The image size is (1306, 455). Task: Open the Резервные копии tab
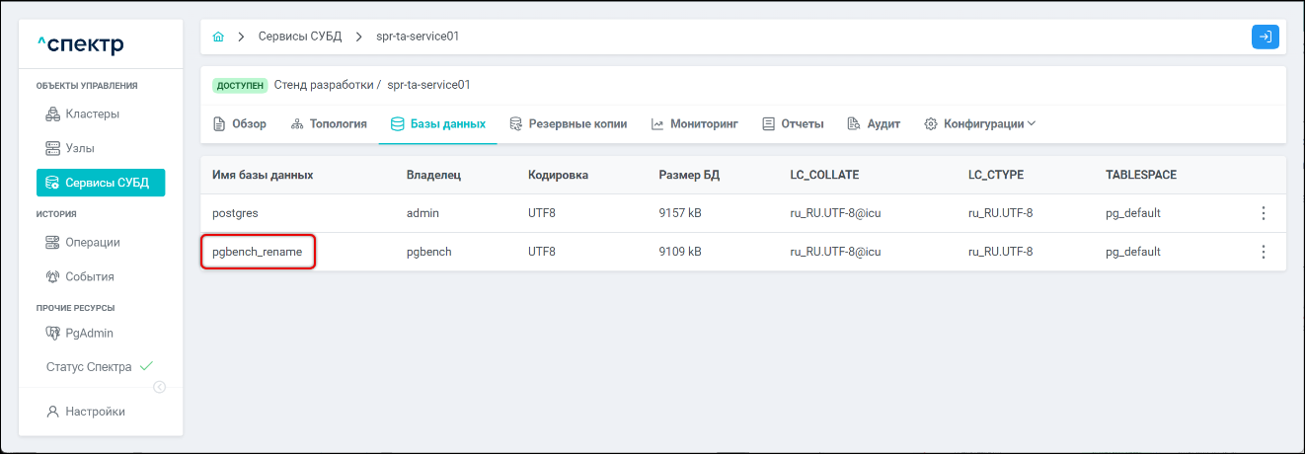point(568,124)
